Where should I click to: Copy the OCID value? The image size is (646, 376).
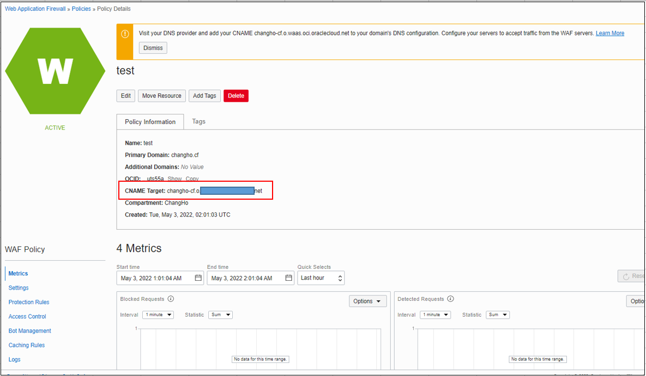pyautogui.click(x=192, y=179)
